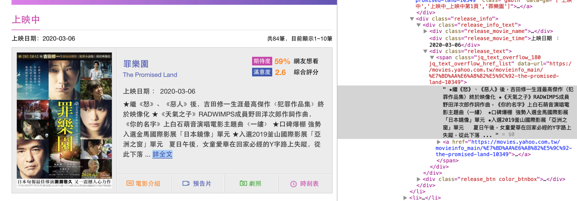Select the closing </li> tag line
Viewport: 577px width, 201px height.
coord(417,191)
